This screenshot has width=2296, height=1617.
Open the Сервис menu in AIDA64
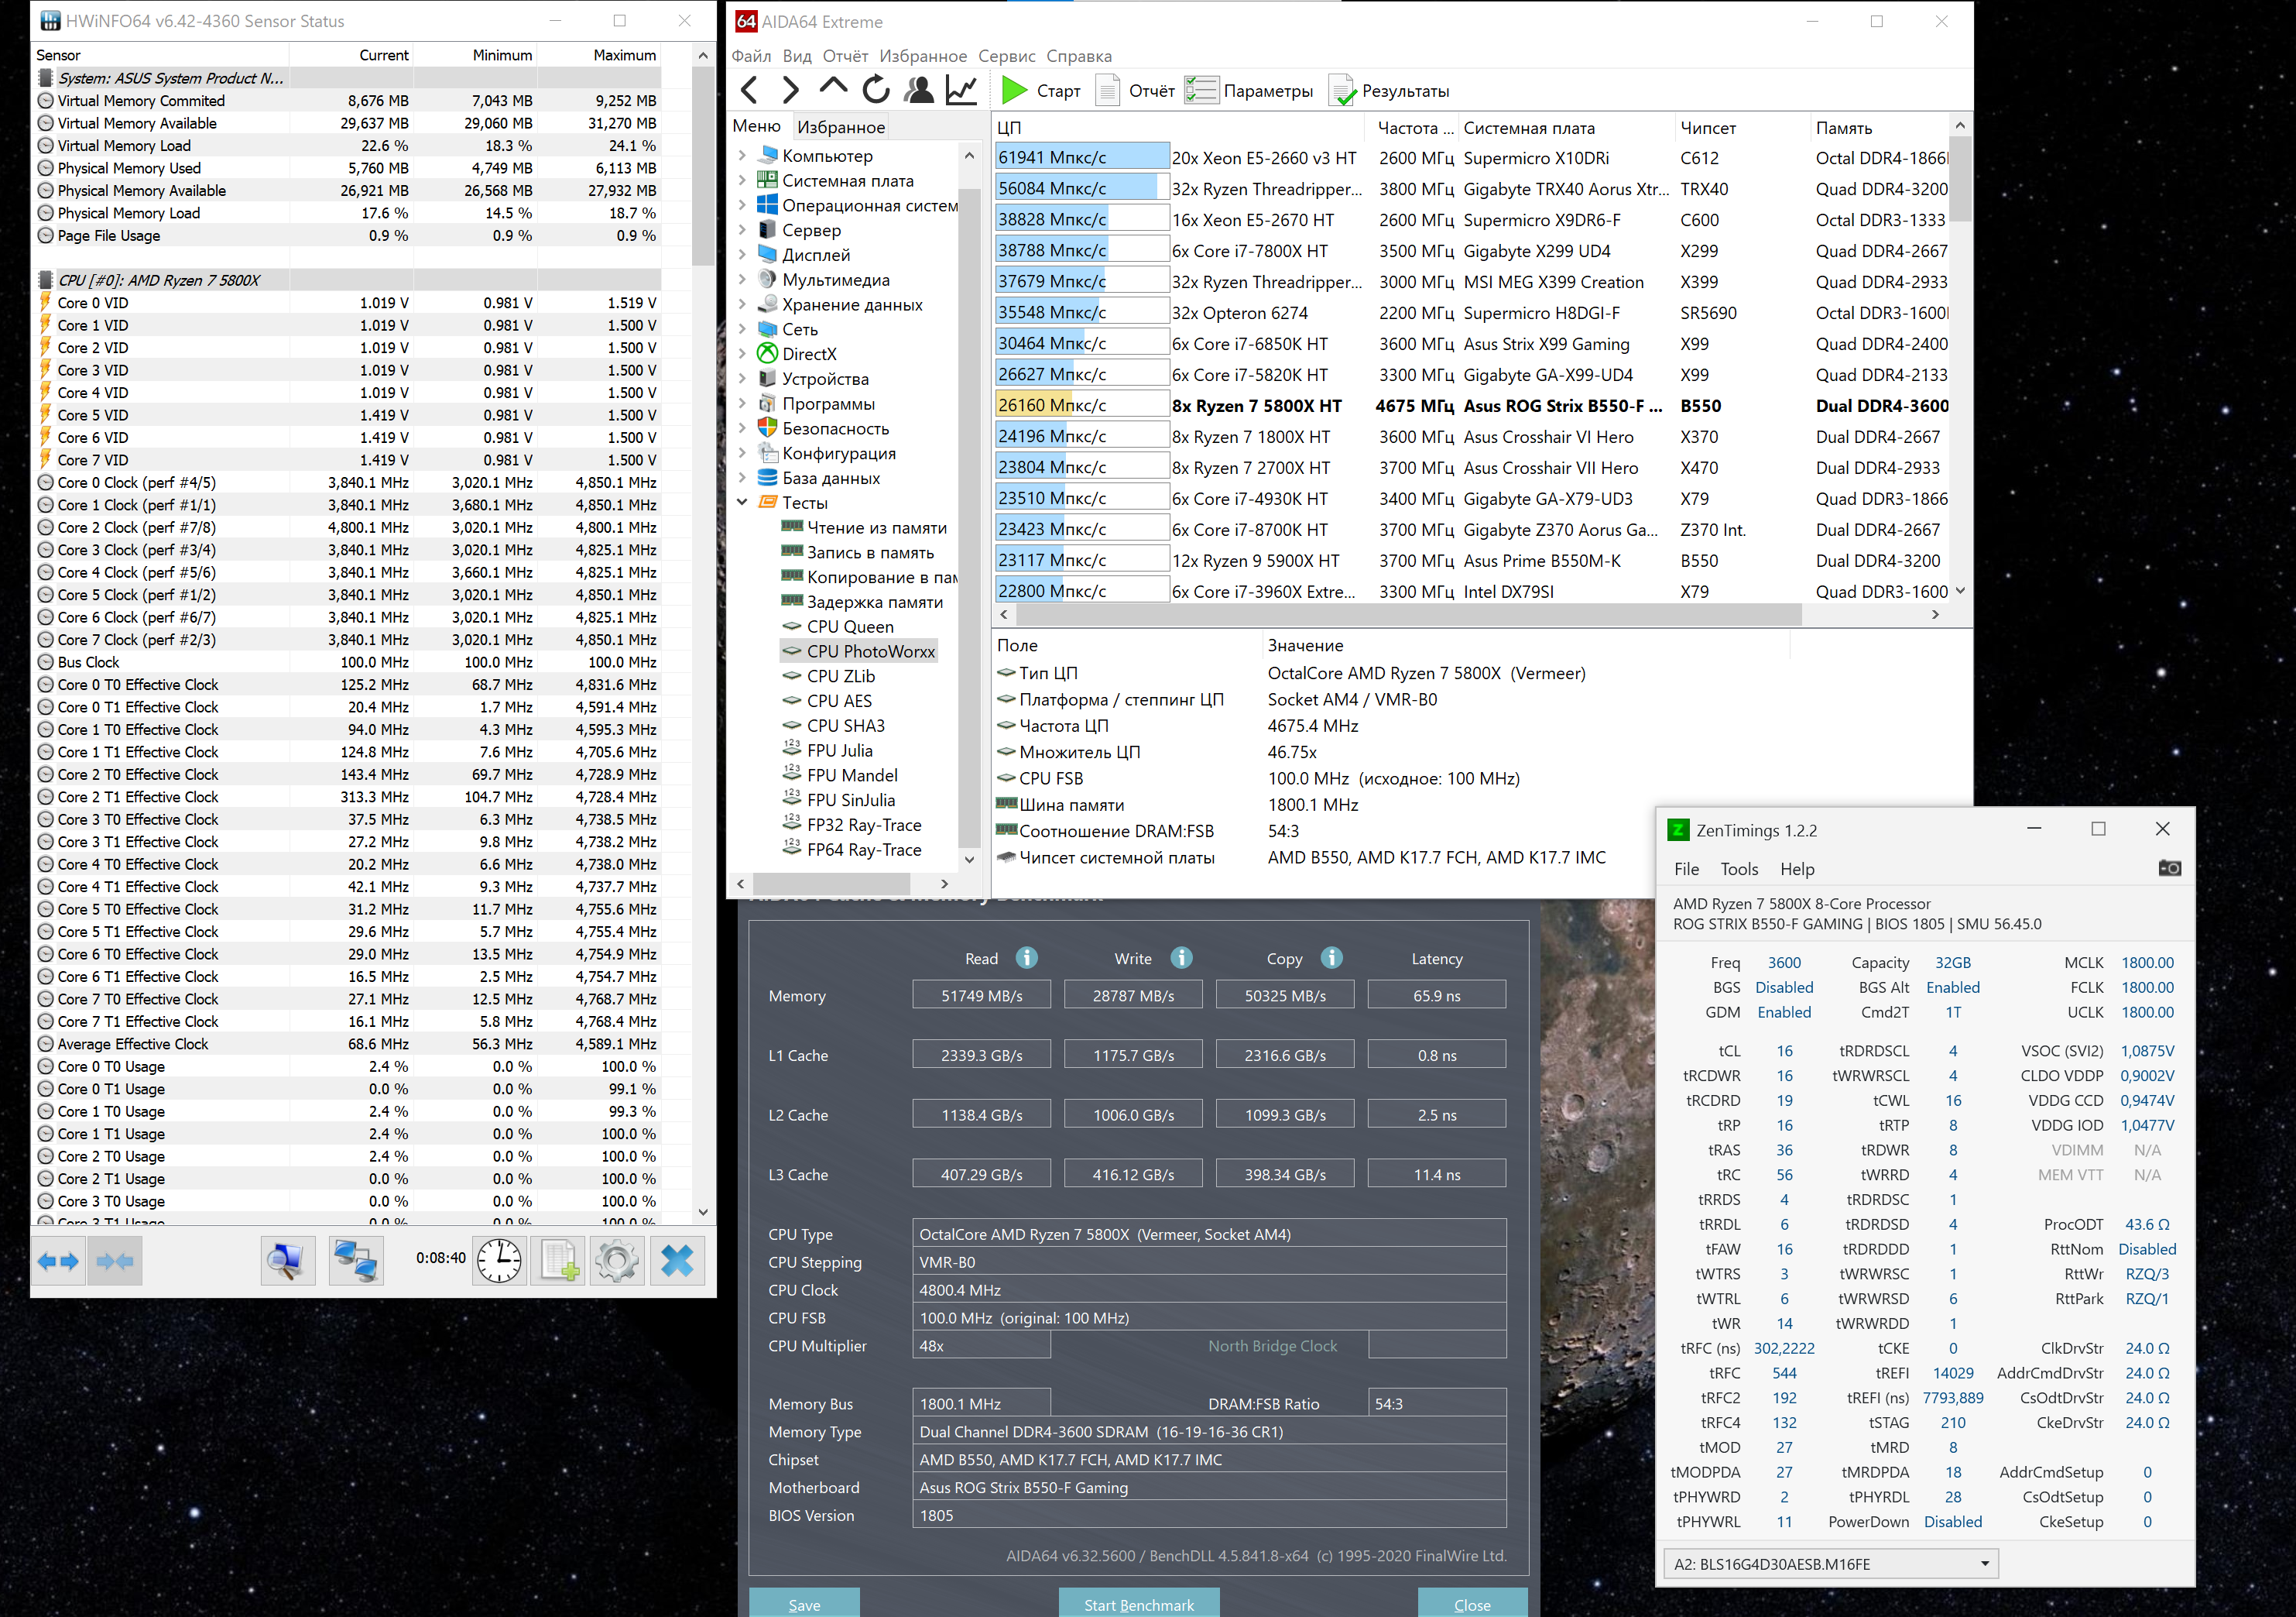(x=1006, y=56)
